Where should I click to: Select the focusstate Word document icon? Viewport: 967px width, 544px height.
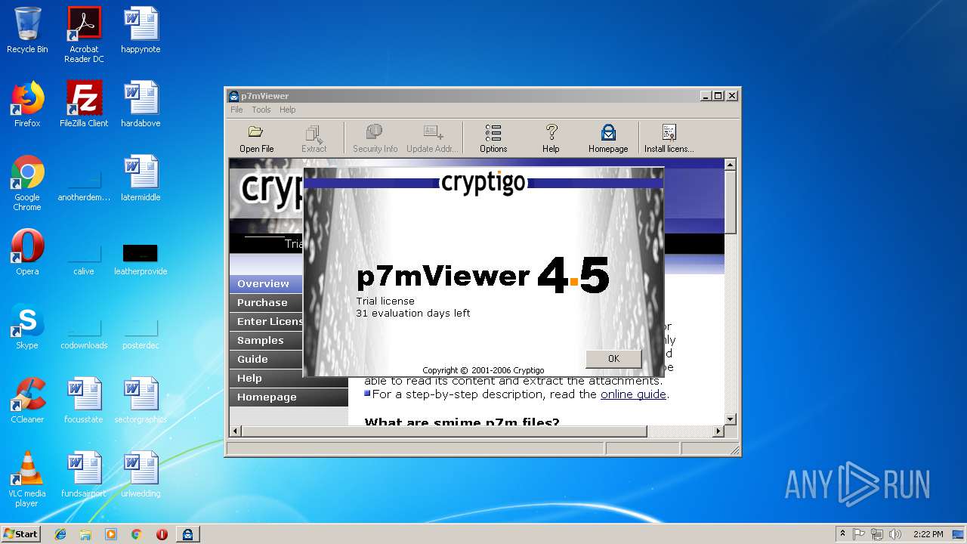84,400
